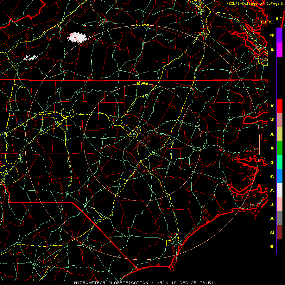Click the BD legend label
285x285 pixels.
click(272, 134)
